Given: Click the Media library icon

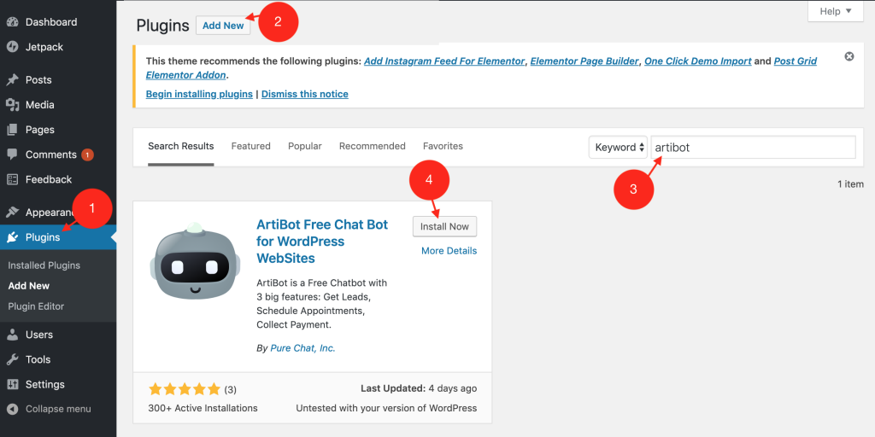Looking at the screenshot, I should pyautogui.click(x=12, y=105).
